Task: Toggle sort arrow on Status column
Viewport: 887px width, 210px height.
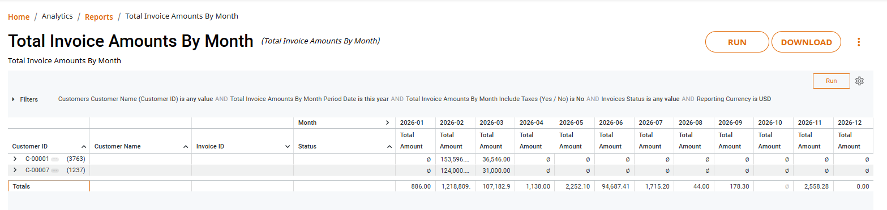Action: [x=389, y=146]
